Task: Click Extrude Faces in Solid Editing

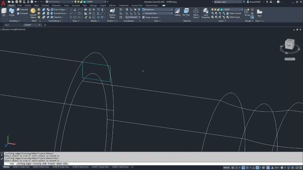Action: click(x=58, y=13)
